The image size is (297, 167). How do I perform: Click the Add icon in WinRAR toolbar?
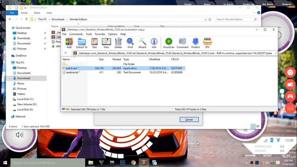[69, 43]
